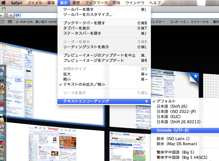
Task: Open Address Book in the Dock
Action: pos(2,120)
